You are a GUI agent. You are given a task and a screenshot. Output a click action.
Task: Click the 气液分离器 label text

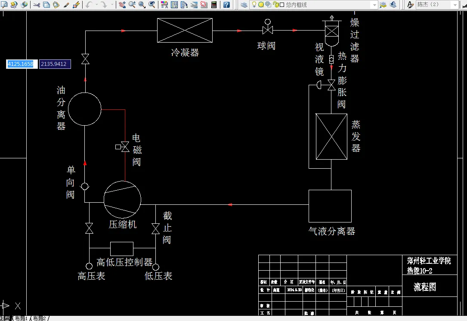point(332,231)
